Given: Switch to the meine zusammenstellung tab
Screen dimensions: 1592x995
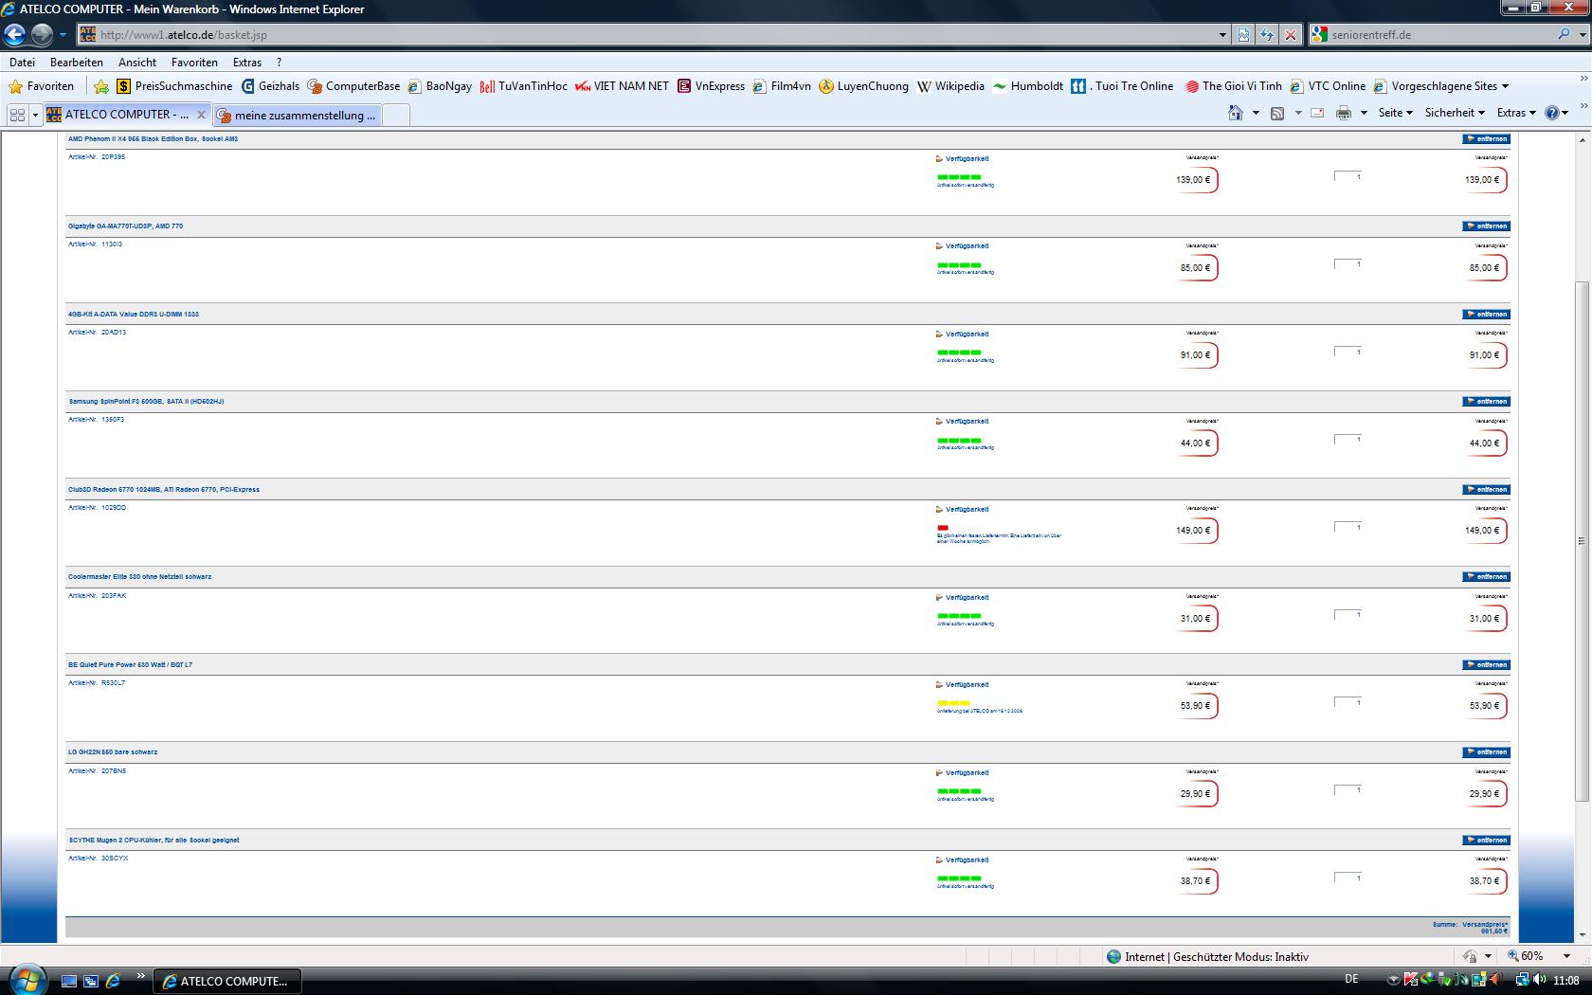Looking at the screenshot, I should point(298,116).
